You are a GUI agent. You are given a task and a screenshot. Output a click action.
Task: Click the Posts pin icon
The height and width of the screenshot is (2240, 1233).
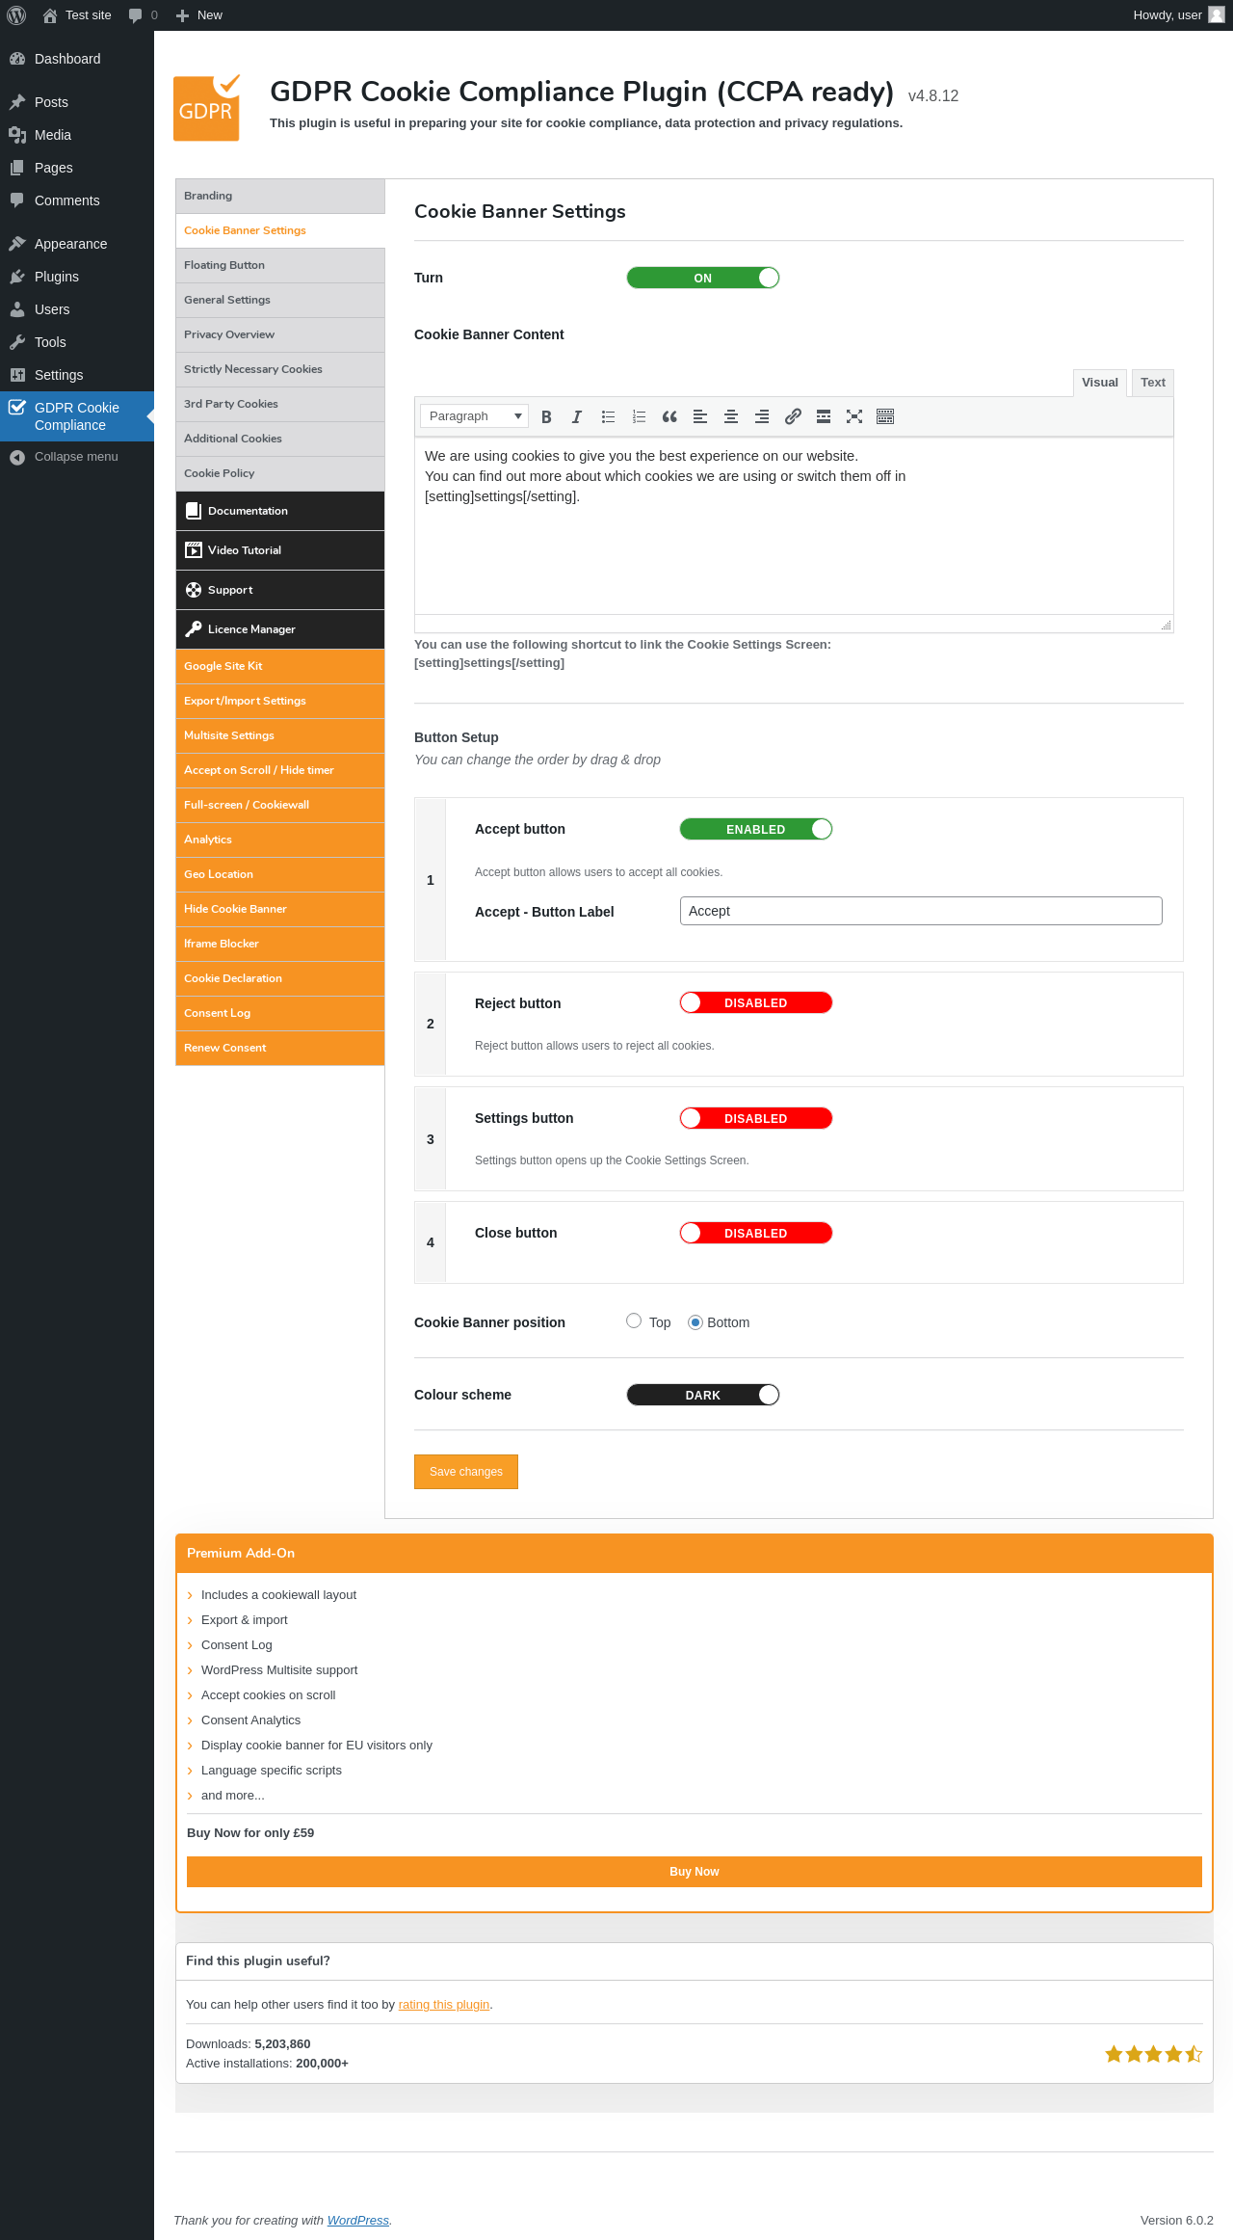[x=17, y=102]
